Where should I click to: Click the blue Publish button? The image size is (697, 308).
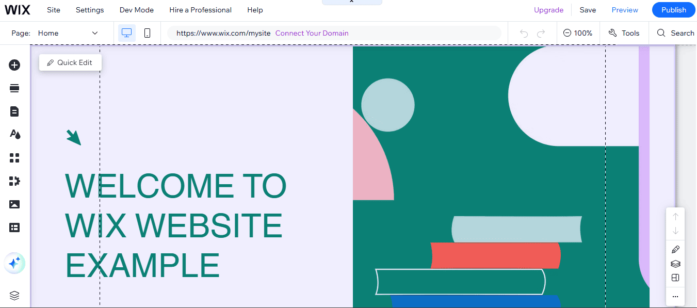coord(674,10)
